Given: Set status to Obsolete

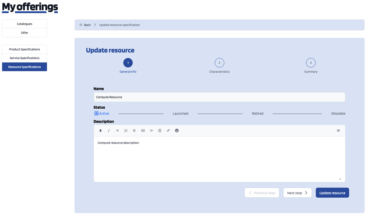Looking at the screenshot, I should pos(338,114).
